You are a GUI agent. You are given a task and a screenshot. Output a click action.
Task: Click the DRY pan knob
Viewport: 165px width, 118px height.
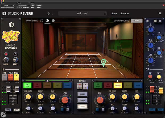coord(150,77)
